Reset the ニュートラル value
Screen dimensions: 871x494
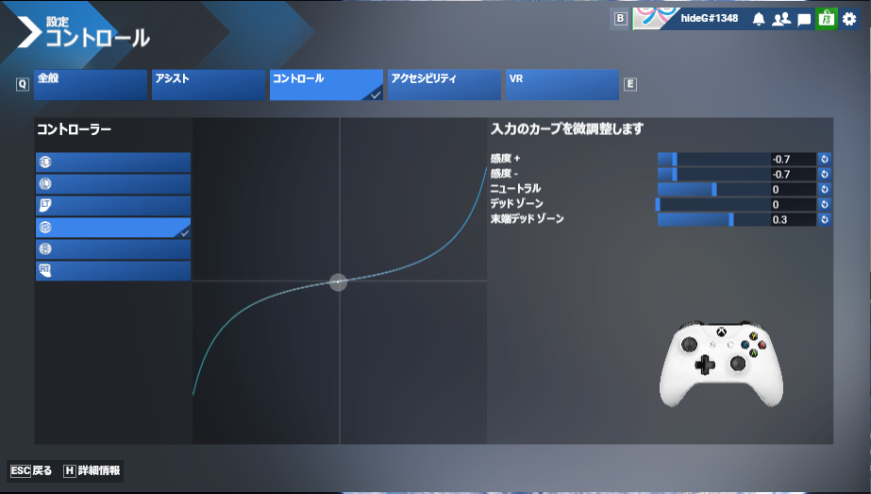click(x=824, y=189)
